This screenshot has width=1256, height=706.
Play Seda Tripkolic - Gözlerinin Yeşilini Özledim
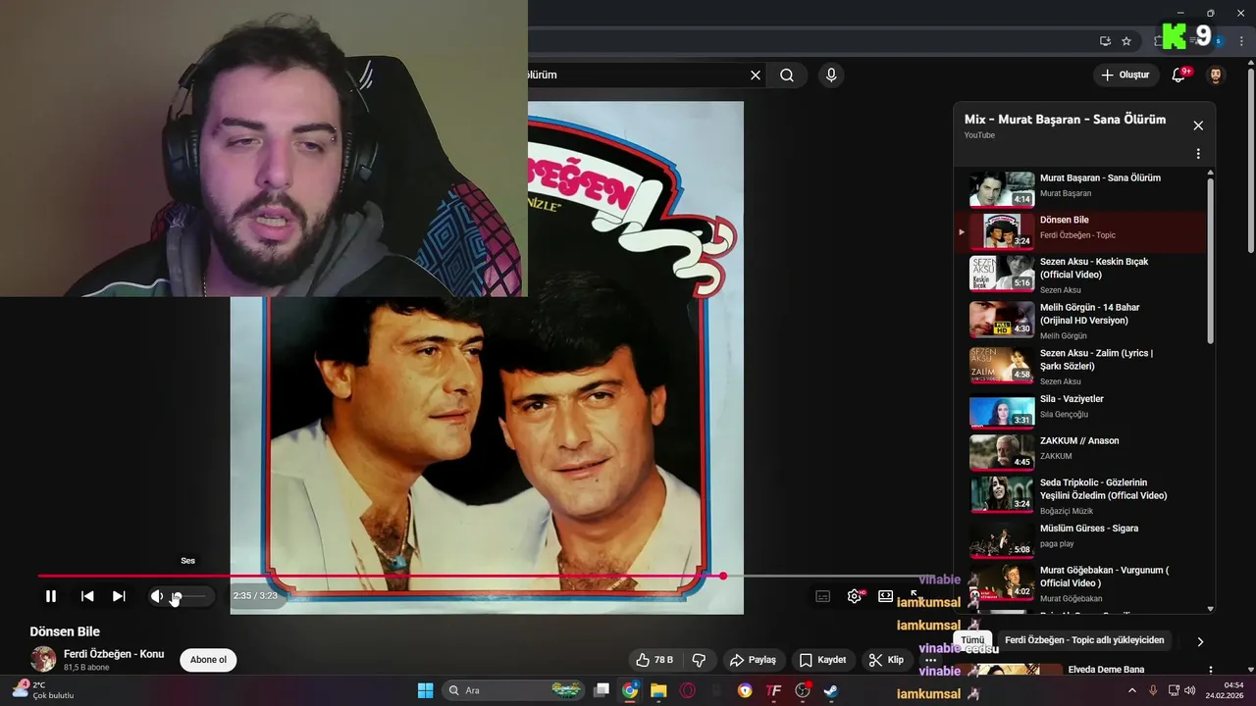click(1078, 494)
